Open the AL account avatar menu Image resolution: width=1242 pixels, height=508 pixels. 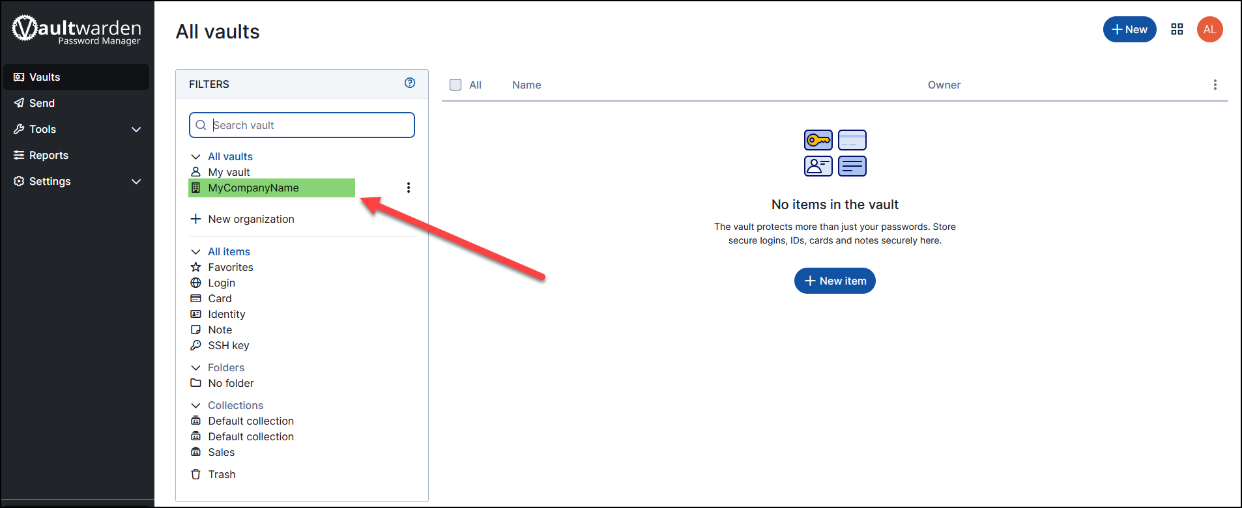[1209, 29]
